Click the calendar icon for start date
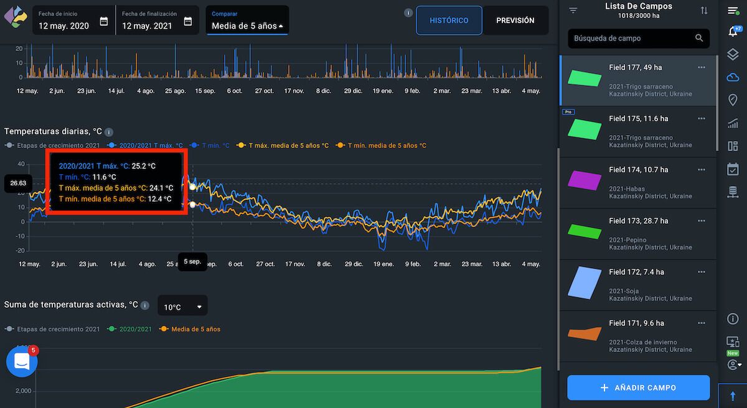Screen dimensions: 747x408 (104, 21)
